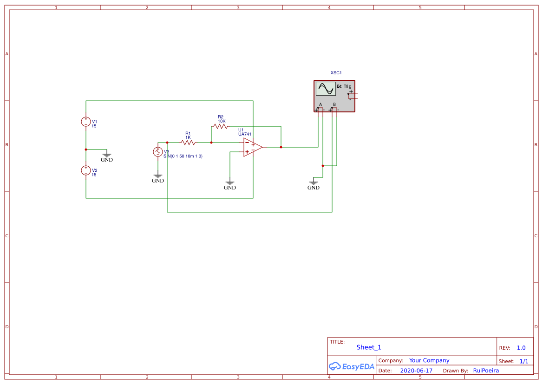Image resolution: width=543 pixels, height=384 pixels.
Task: Click the GND symbol between V1 and V2
Action: click(107, 155)
